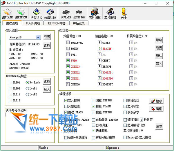
Task: Click 默认 default fuse button
Action: (159, 56)
